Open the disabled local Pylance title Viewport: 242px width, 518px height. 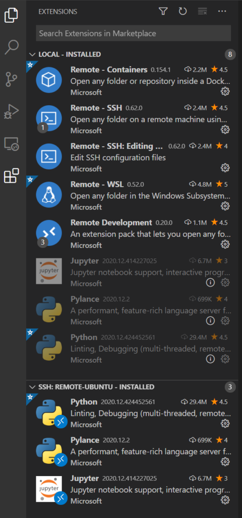[x=85, y=299]
